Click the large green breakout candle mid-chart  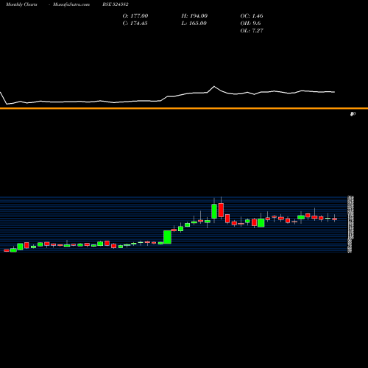167,237
